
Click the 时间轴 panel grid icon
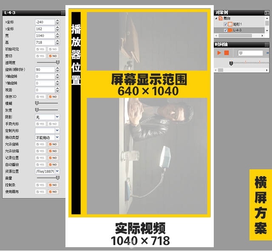click(x=267, y=44)
